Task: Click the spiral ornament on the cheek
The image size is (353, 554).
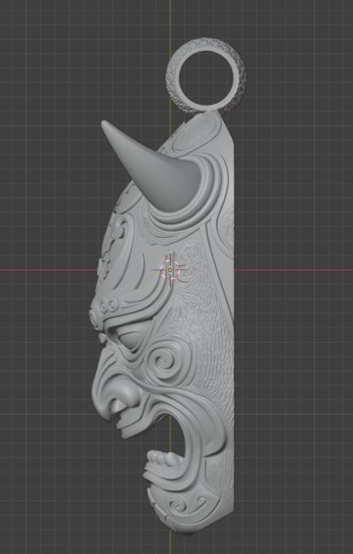Action: tap(165, 360)
